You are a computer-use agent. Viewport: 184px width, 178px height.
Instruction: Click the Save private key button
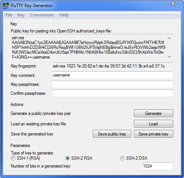tap(153, 134)
